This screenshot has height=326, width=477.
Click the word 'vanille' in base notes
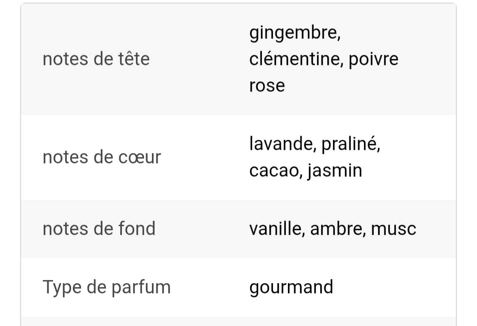275,229
